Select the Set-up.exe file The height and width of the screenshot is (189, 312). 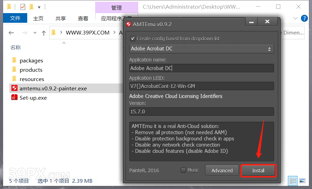coord(33,98)
